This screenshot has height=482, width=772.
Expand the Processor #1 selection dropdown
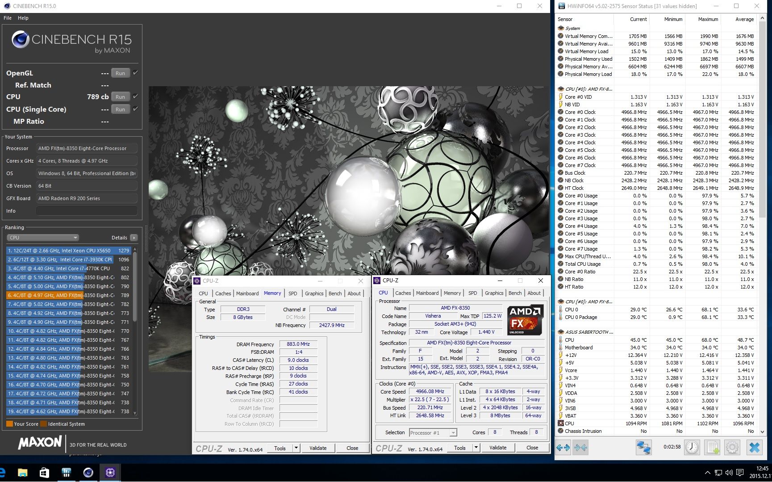tap(453, 432)
